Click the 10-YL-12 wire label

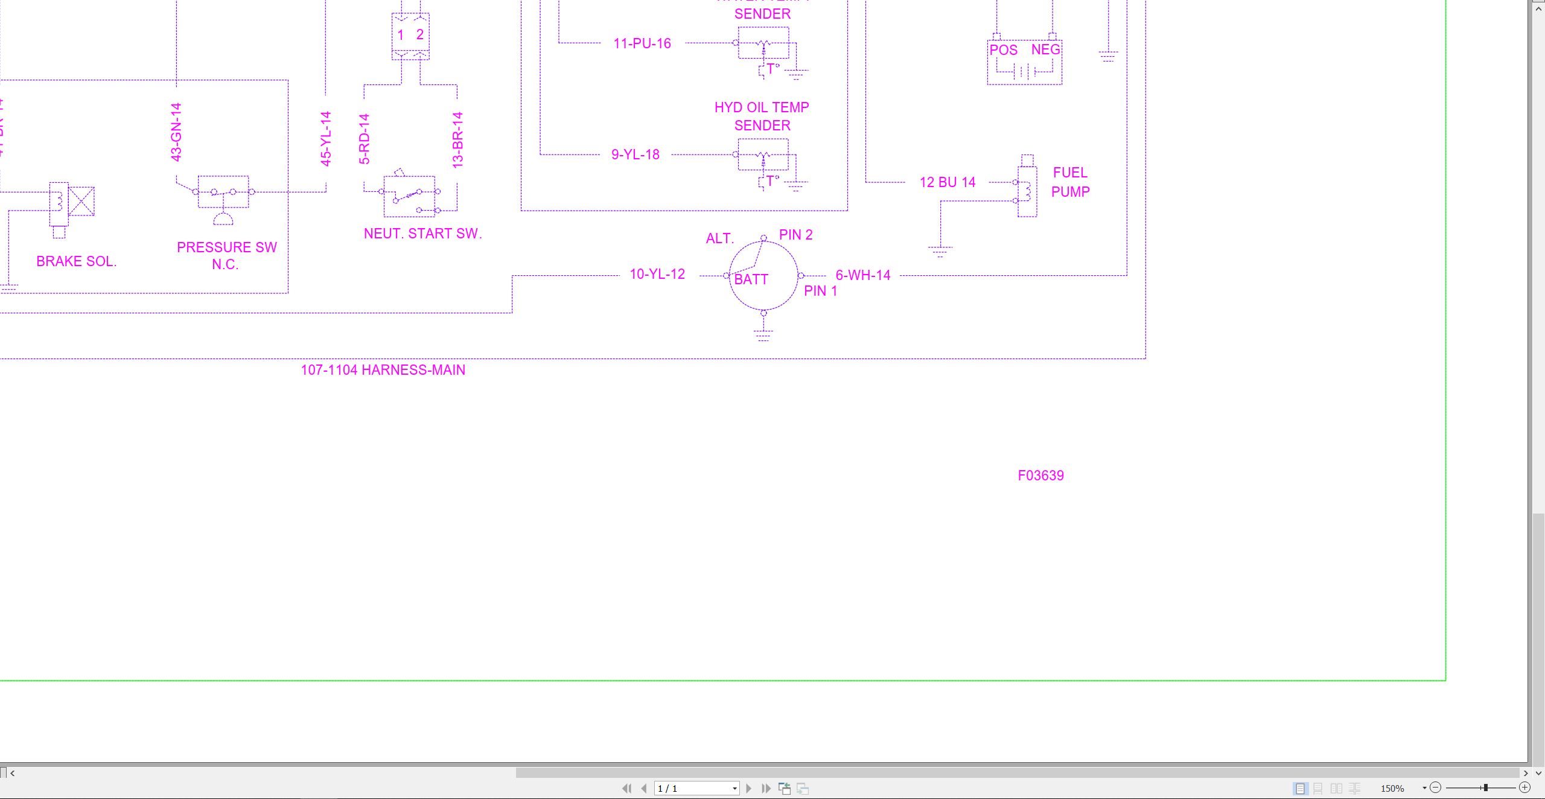point(657,274)
